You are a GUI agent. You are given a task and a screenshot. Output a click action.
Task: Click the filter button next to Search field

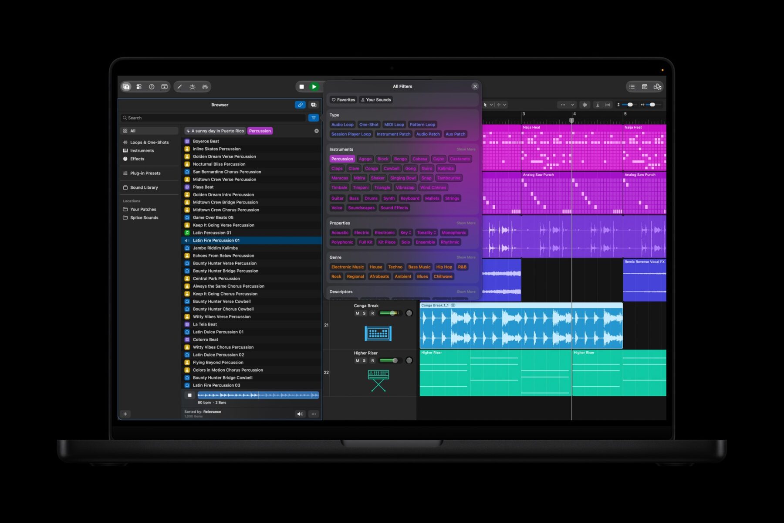(x=314, y=118)
